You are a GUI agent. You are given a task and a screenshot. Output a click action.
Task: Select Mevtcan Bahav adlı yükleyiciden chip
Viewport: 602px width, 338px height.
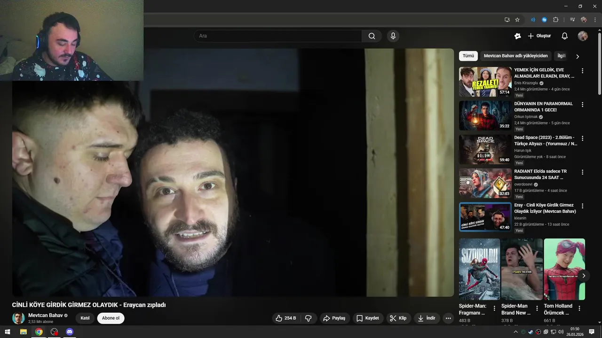[x=516, y=56]
